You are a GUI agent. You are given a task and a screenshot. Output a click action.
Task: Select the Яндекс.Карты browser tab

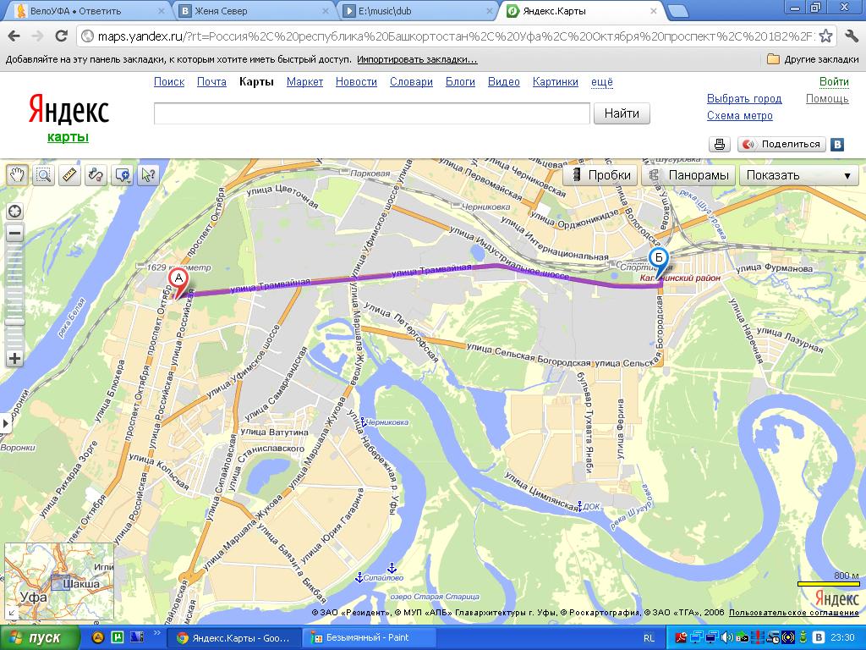coord(582,10)
